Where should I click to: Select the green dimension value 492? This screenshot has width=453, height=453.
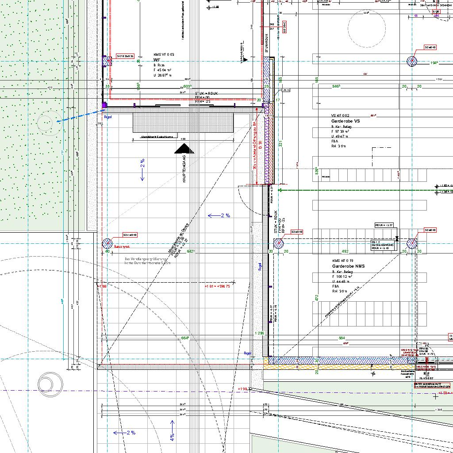[x=345, y=252]
